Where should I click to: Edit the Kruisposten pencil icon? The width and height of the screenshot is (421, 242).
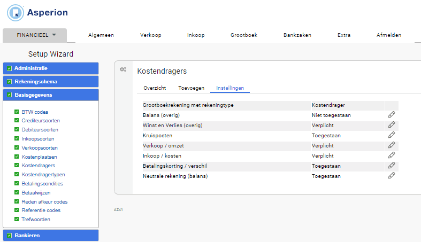392,135
